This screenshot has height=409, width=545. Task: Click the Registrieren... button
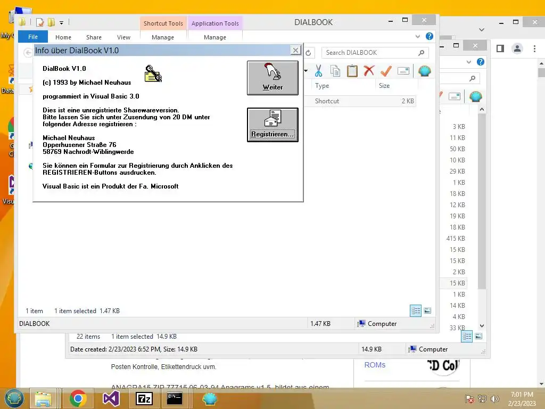coord(272,125)
